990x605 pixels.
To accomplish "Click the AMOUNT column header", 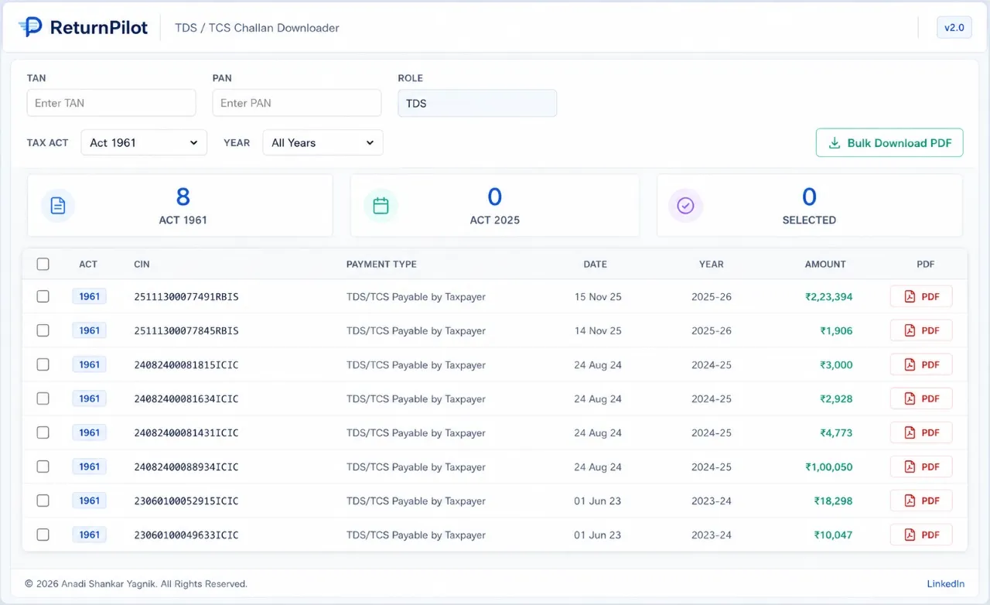I will [825, 264].
